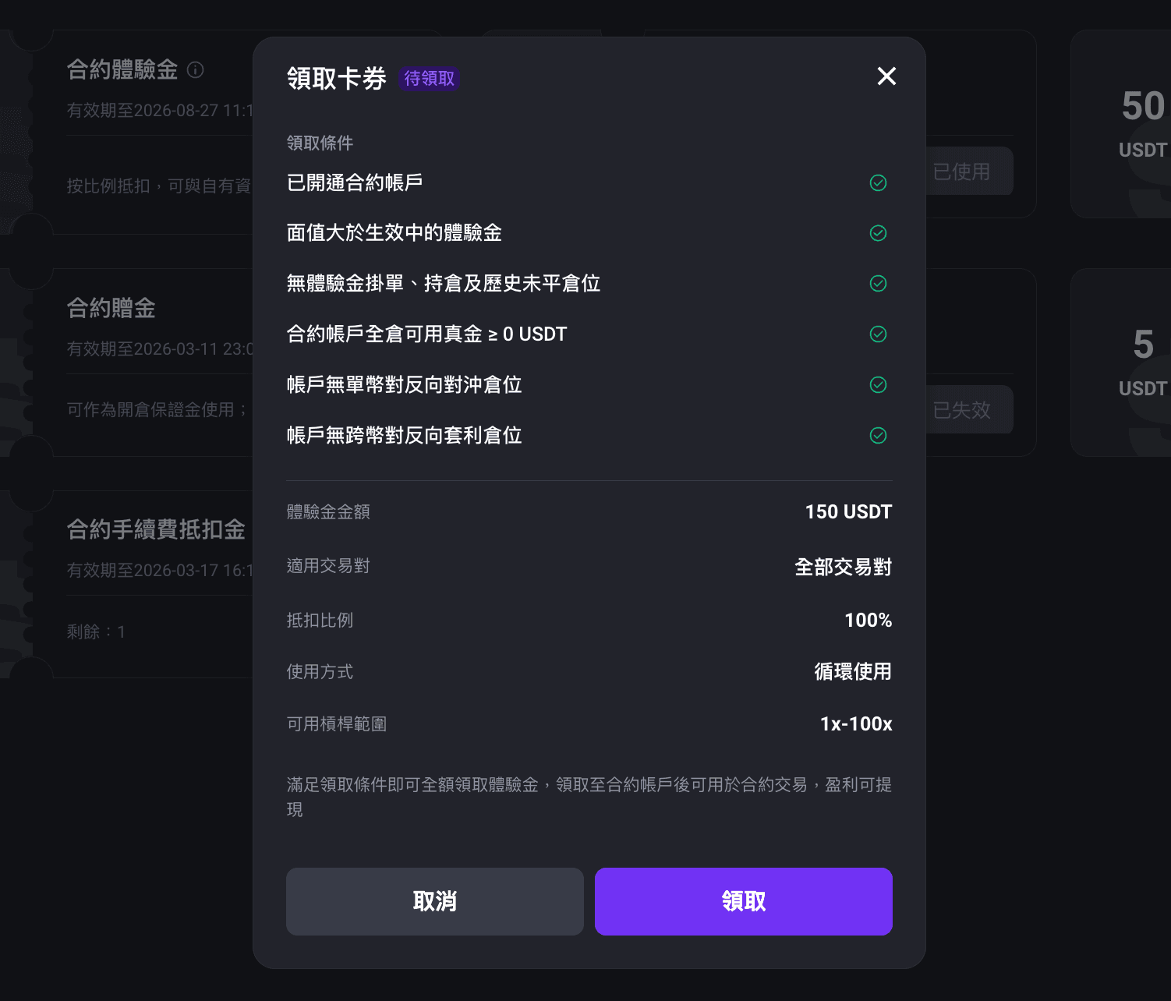Click check icon for 面值大於生效中的體驗金
This screenshot has height=1001, width=1171.
click(x=878, y=233)
